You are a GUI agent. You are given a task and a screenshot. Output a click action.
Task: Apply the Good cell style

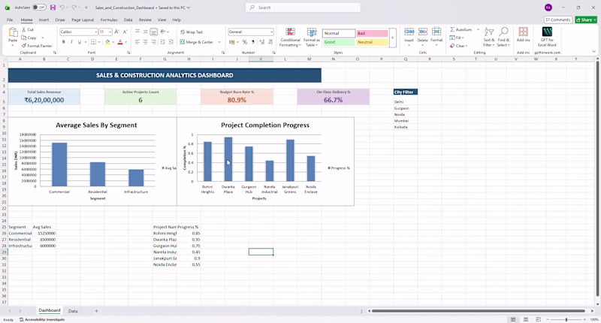click(x=339, y=42)
